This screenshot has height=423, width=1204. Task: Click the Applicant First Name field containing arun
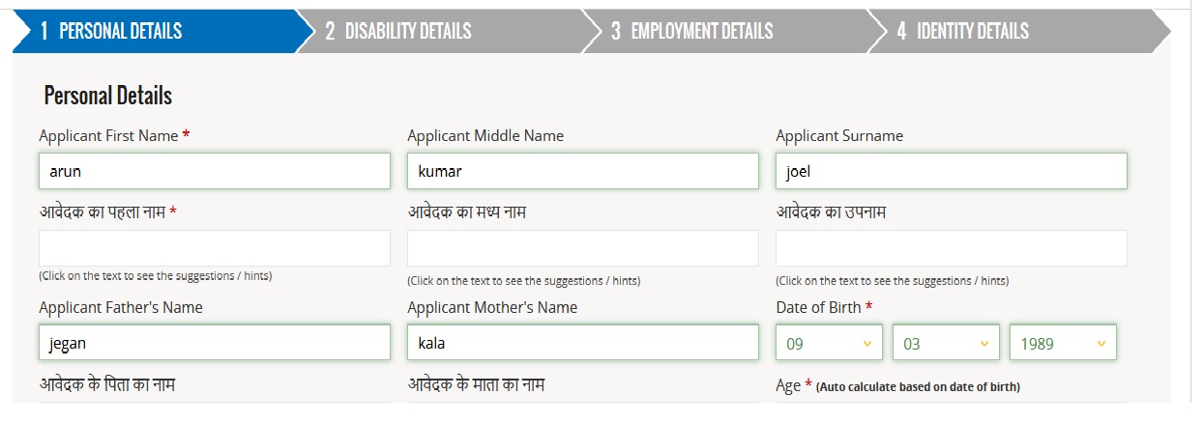pyautogui.click(x=215, y=172)
